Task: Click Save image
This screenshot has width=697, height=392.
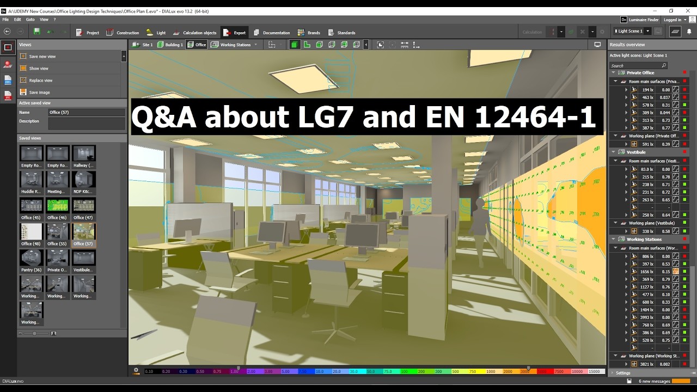Action: click(x=69, y=93)
